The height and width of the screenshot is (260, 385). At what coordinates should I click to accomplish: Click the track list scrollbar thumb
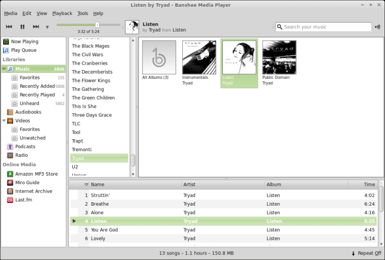[x=381, y=199]
